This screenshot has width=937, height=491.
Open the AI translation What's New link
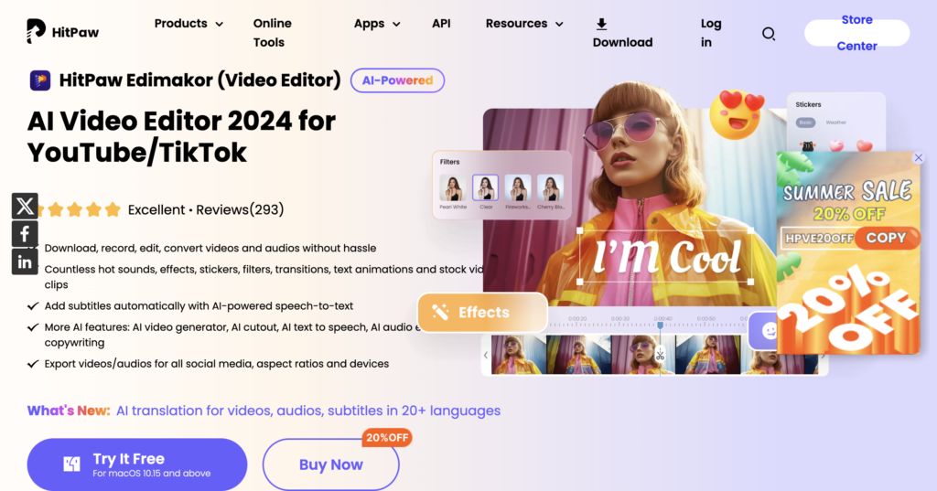[308, 411]
